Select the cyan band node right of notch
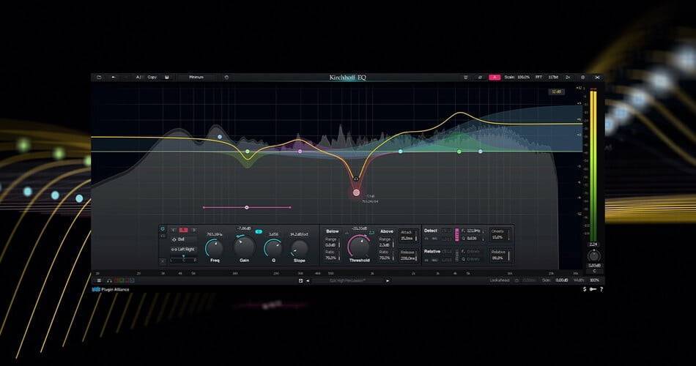 pos(400,152)
